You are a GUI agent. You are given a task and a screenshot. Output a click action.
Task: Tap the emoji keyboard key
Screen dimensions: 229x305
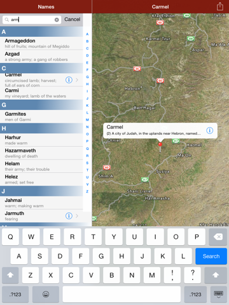pos(46,294)
